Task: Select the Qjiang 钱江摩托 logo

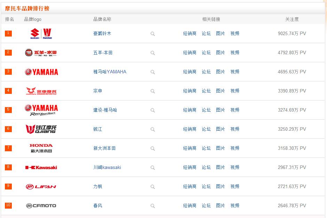Action: click(41, 129)
